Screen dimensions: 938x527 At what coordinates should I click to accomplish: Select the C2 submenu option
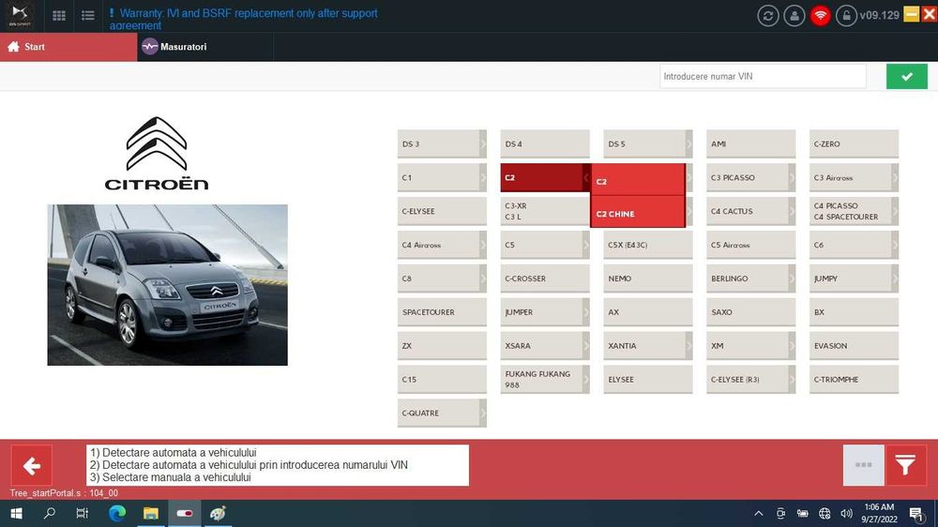pyautogui.click(x=638, y=180)
